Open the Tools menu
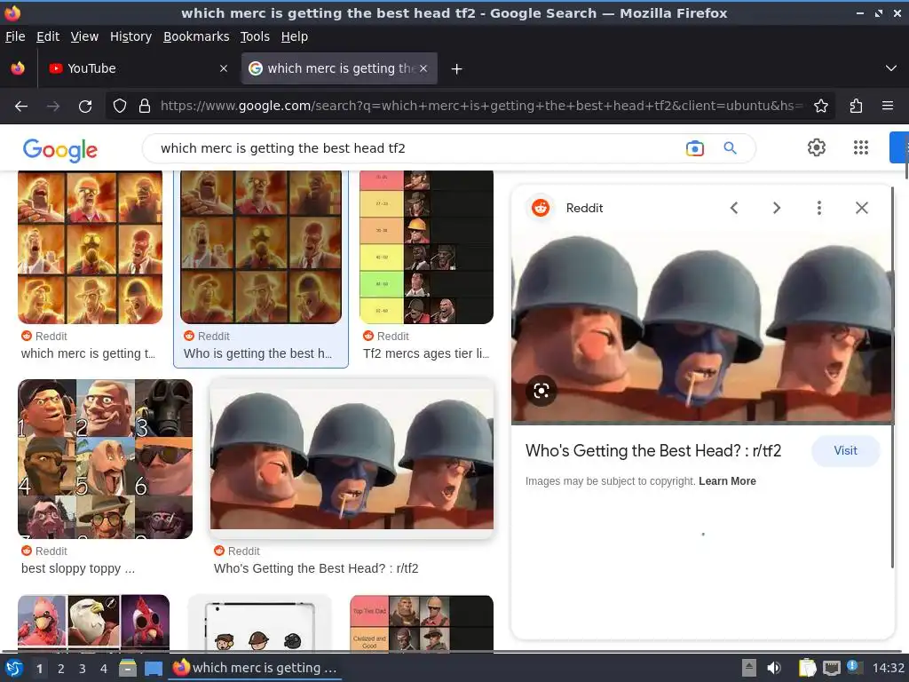This screenshot has width=909, height=682. click(x=255, y=36)
